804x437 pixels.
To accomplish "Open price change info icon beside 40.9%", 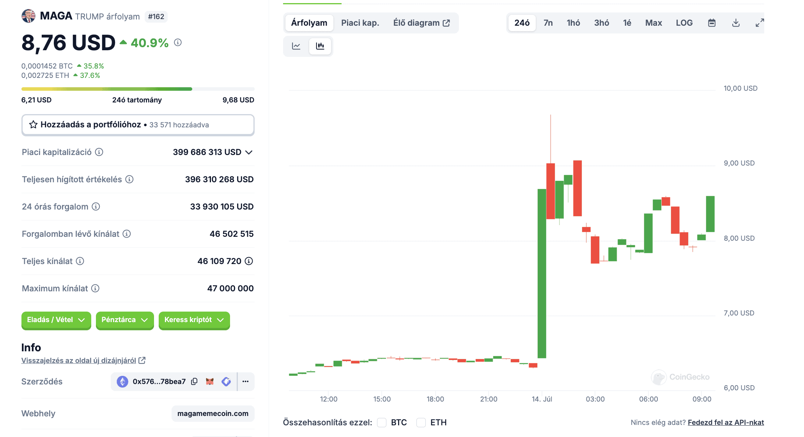I will 178,42.
